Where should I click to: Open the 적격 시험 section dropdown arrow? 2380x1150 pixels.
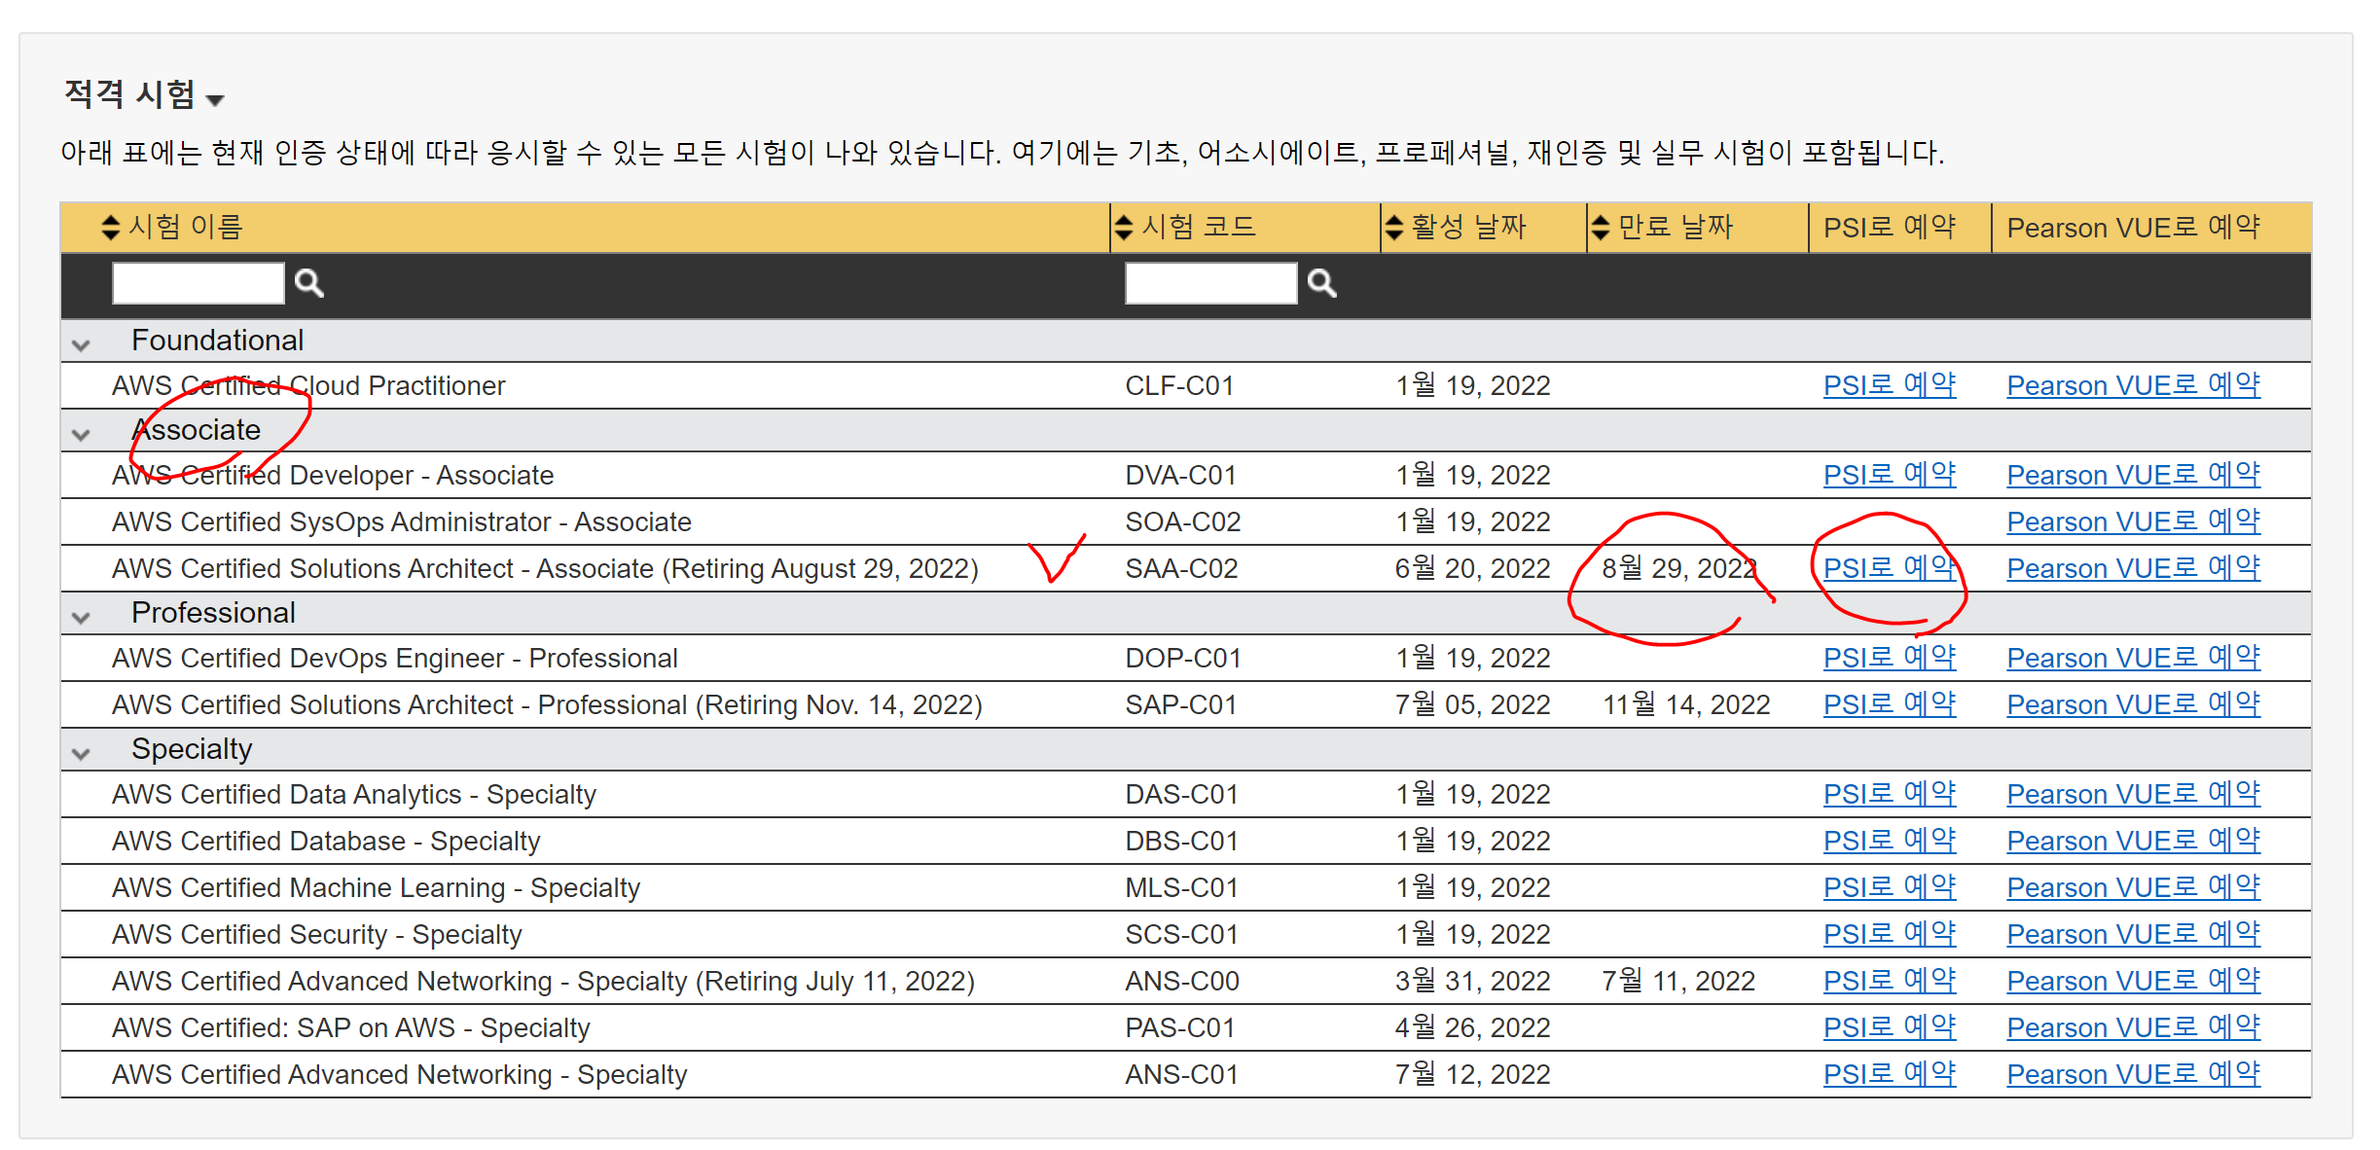pos(216,99)
